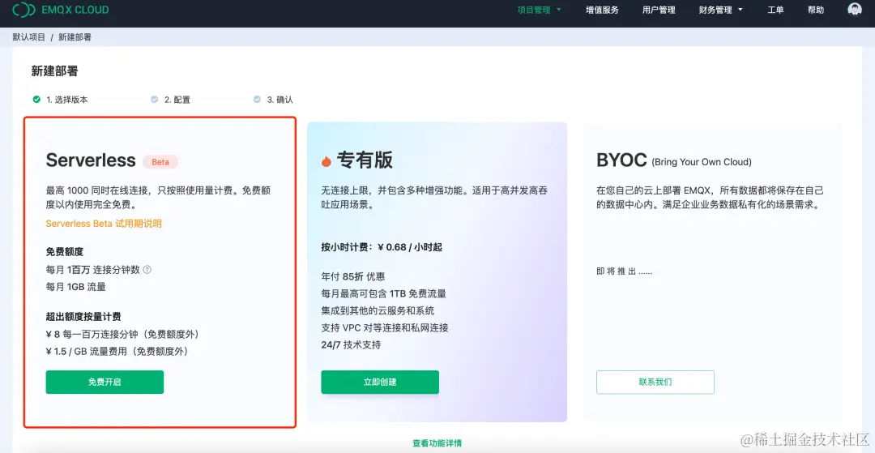The image size is (875, 453).
Task: Click the 每月 1GB 流量 text
Action: [76, 287]
